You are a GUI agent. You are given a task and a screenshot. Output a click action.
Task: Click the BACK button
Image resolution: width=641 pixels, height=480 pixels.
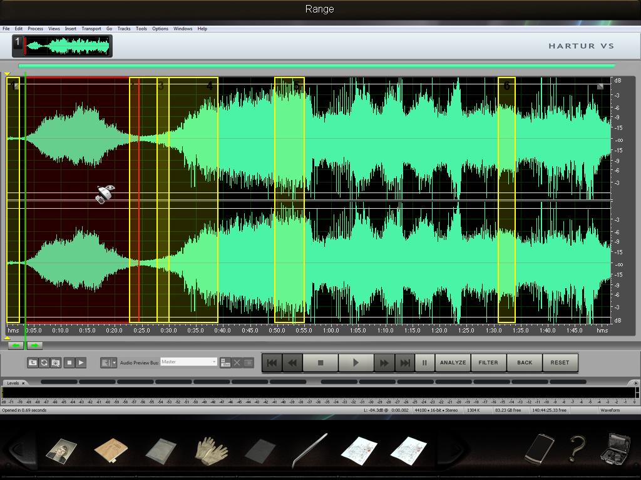pos(525,362)
